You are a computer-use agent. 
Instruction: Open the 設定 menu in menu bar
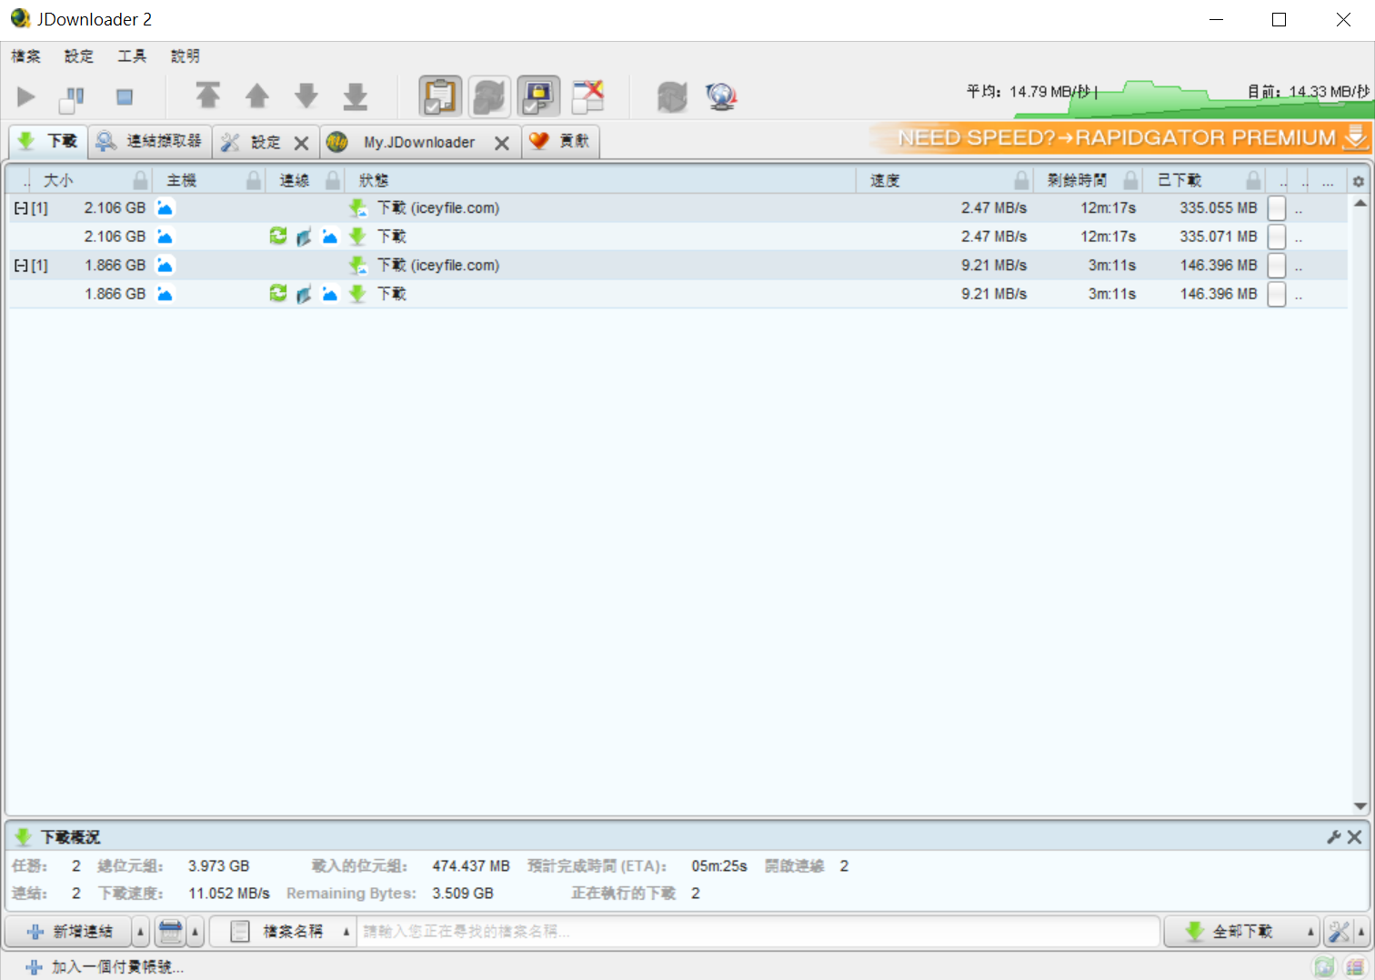point(79,56)
